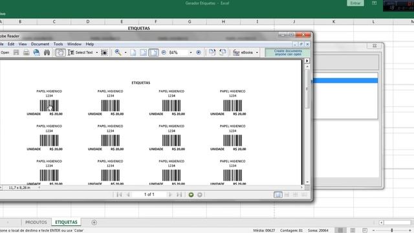Go to next page button

[x=170, y=195]
